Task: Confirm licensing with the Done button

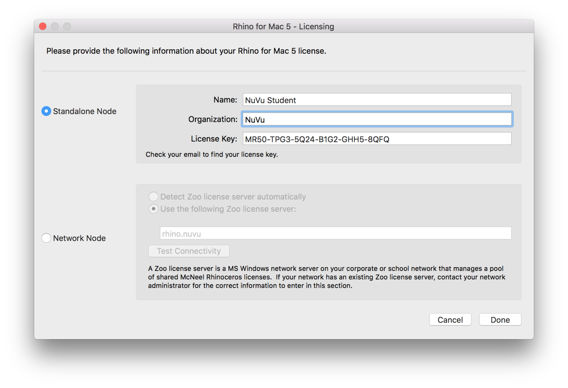Action: click(x=500, y=319)
